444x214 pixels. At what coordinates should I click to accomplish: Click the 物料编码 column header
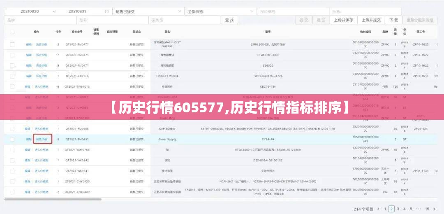tap(365, 32)
